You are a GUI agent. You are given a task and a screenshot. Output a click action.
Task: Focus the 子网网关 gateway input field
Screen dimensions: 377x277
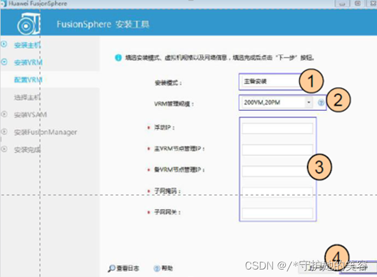[x=278, y=214]
